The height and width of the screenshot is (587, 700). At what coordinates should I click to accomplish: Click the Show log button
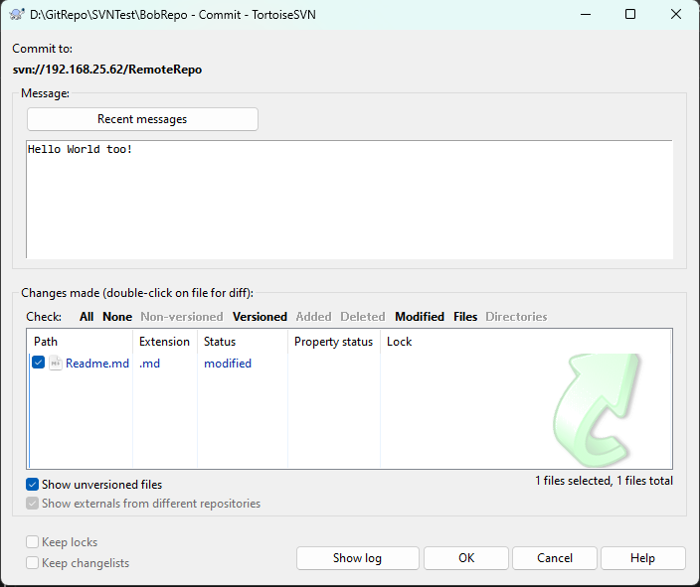pyautogui.click(x=358, y=558)
